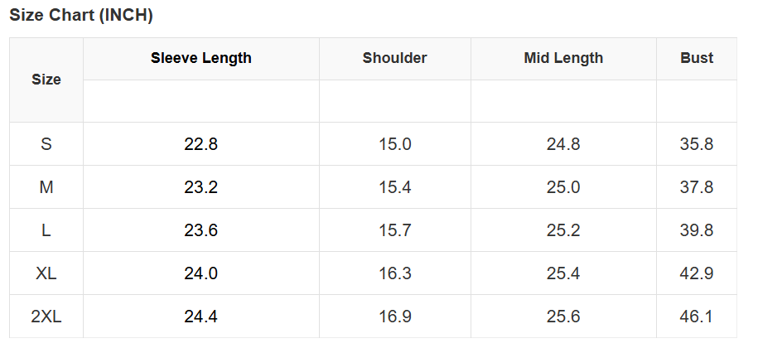Click the 35.8 bust value
Image resolution: width=758 pixels, height=348 pixels.
(x=697, y=144)
